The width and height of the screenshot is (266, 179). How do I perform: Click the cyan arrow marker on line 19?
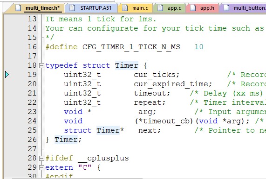tap(7, 75)
